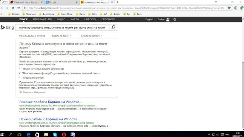
Task: Open the Arcade bookmark folder
Action: pyautogui.click(x=115, y=14)
